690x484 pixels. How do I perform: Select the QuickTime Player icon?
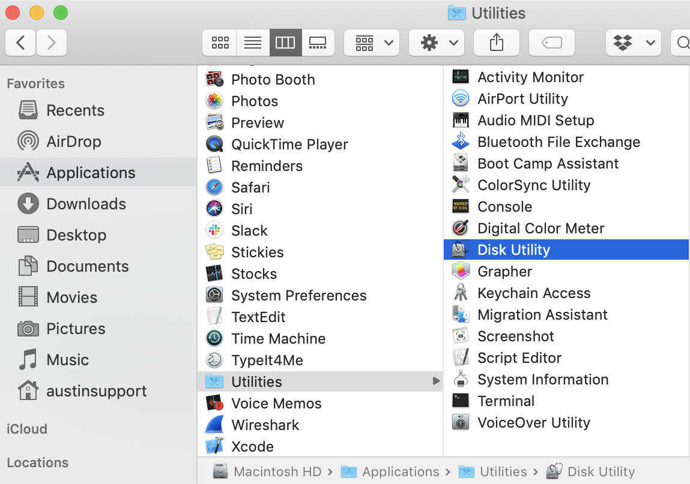[214, 144]
